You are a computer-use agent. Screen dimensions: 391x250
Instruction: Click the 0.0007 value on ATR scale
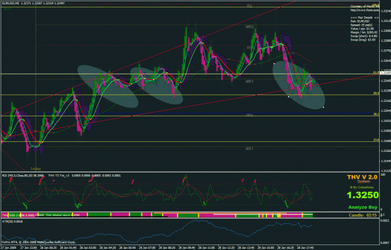click(x=384, y=242)
